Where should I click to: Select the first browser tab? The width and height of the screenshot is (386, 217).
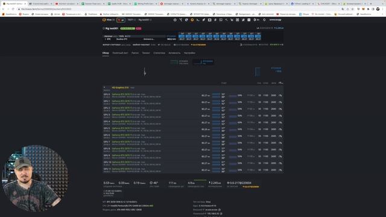tap(14, 4)
